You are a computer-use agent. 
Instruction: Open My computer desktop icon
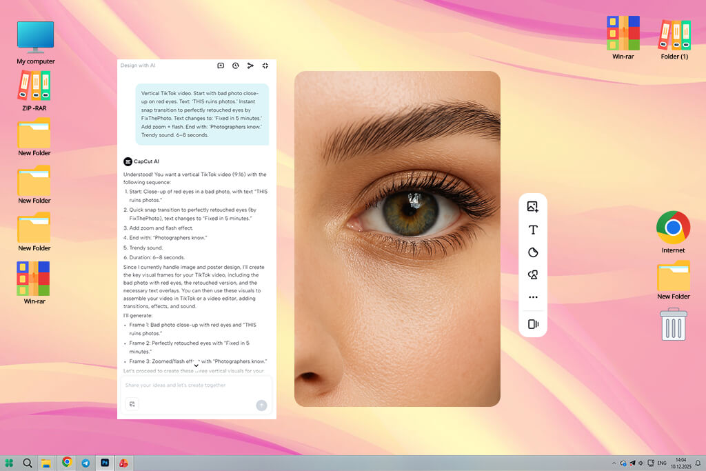(36, 43)
